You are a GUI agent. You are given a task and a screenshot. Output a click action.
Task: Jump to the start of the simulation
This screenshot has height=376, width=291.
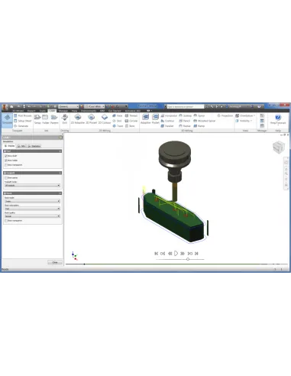click(157, 254)
